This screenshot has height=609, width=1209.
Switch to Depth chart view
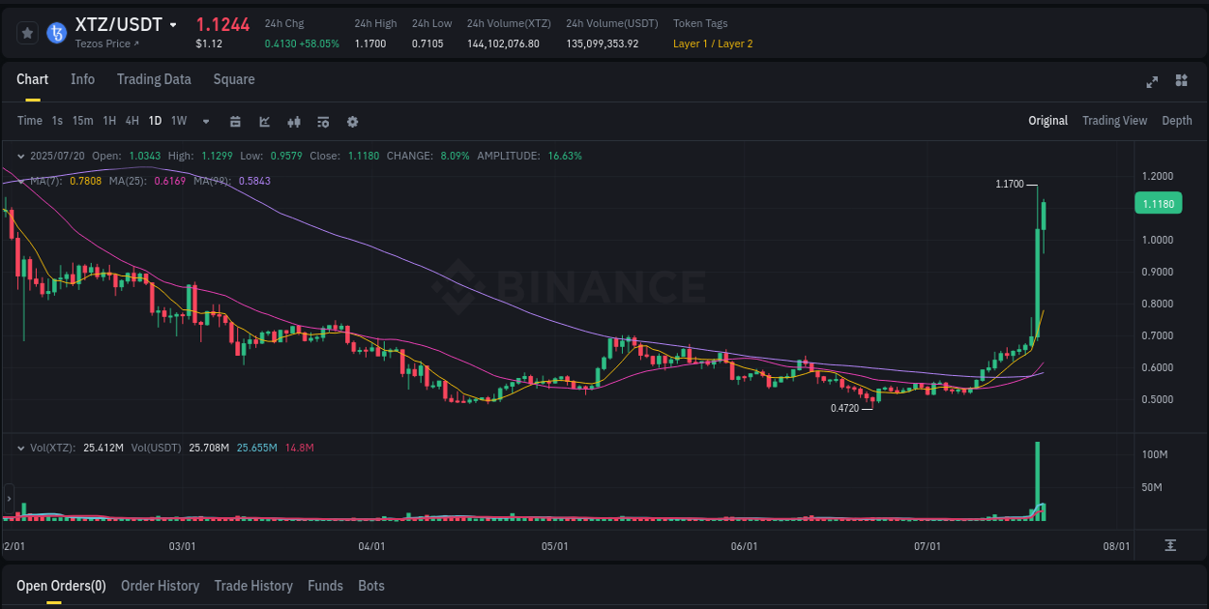point(1176,121)
